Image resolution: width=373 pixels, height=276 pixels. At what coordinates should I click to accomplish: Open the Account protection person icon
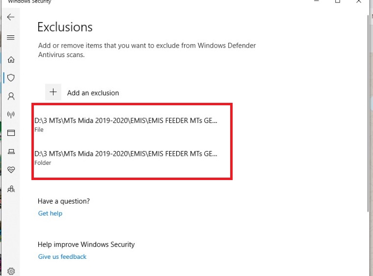[x=11, y=96]
